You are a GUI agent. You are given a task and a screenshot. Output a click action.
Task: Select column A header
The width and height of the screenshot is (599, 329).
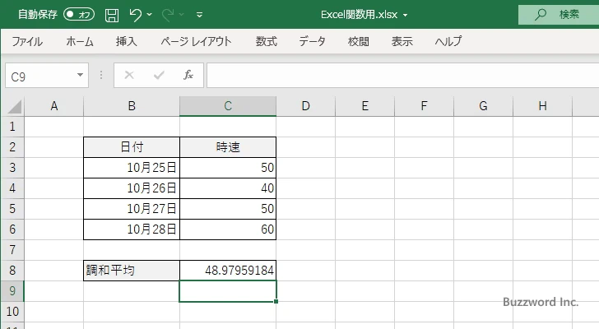click(53, 106)
